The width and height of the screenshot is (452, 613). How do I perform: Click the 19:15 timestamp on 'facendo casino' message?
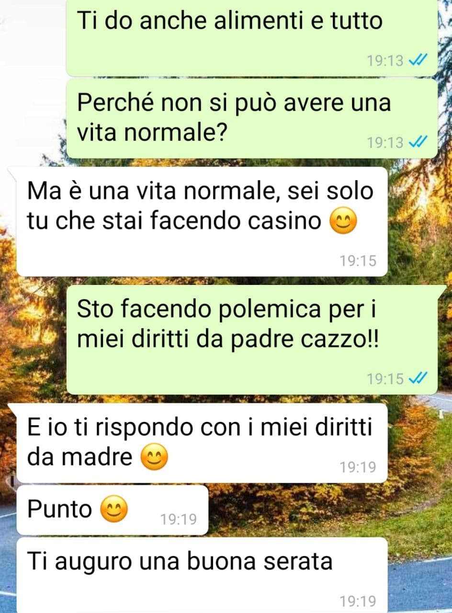(x=358, y=261)
